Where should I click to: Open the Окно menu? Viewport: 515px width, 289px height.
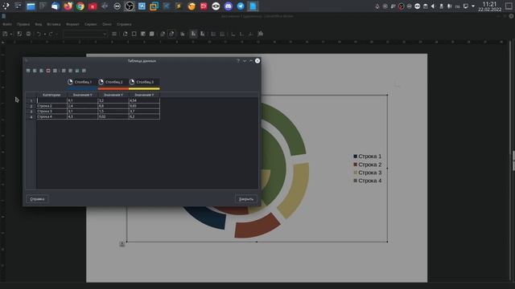(107, 24)
